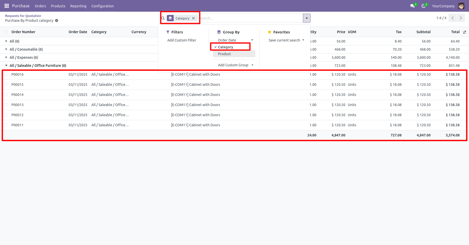Sort by UOM column header

(352, 32)
